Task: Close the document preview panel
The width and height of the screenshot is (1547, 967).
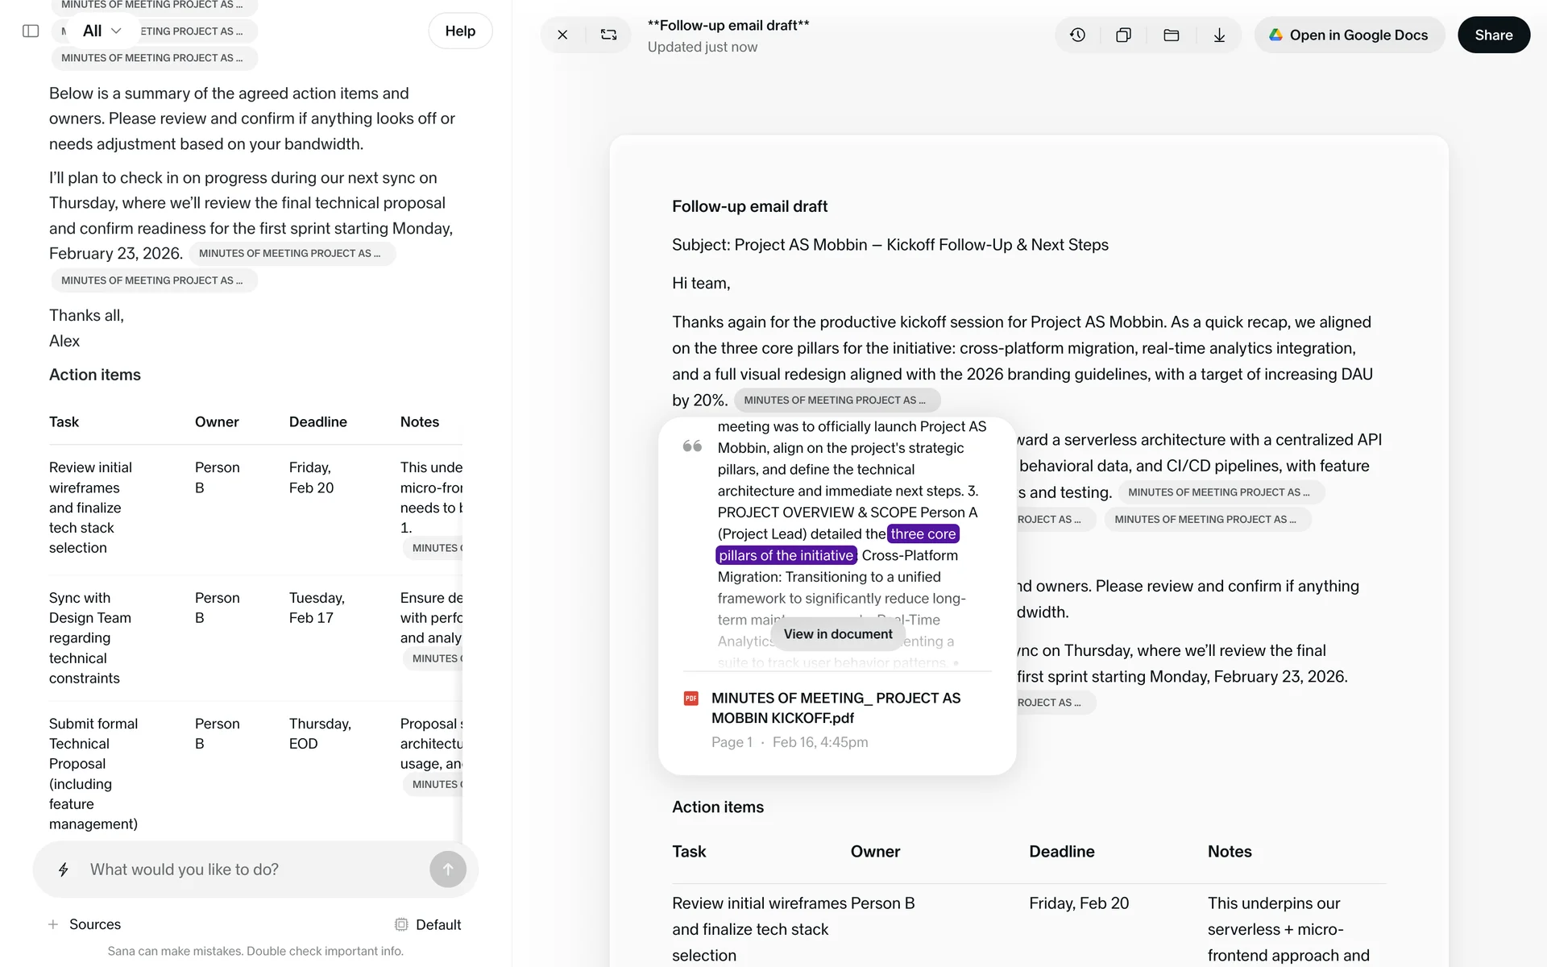Action: point(562,35)
